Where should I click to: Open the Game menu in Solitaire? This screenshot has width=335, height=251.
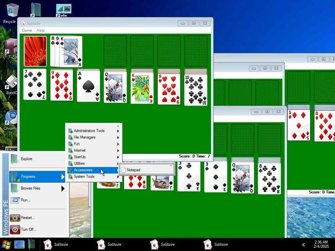tap(27, 30)
